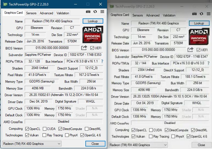Click the Driver Version field in GPU-Z 2.28.0
212x149 pixels.
pos(64,95)
